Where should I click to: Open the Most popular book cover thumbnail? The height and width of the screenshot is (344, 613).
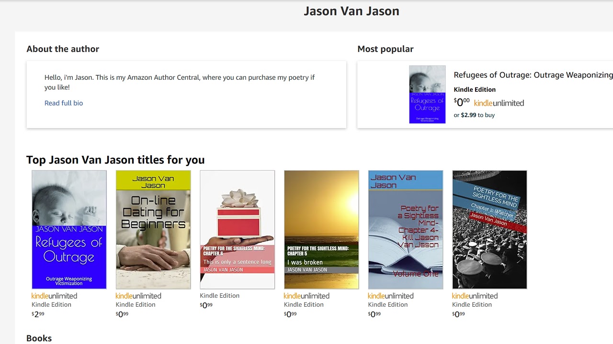click(427, 95)
